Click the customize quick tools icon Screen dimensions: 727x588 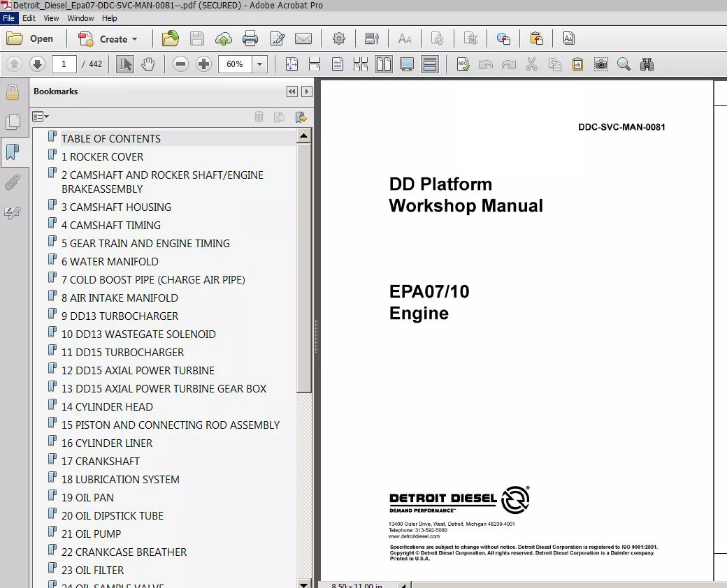pyautogui.click(x=371, y=39)
